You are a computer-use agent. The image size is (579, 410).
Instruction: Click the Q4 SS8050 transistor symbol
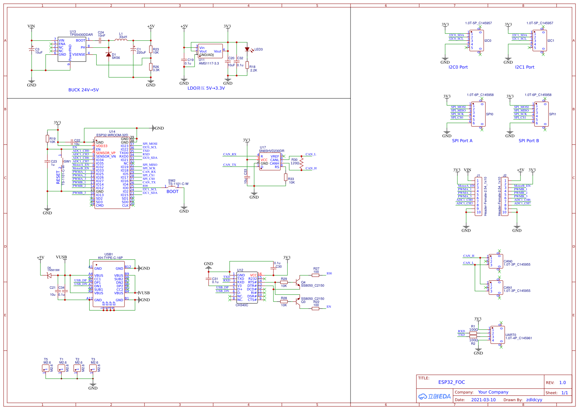point(298,282)
